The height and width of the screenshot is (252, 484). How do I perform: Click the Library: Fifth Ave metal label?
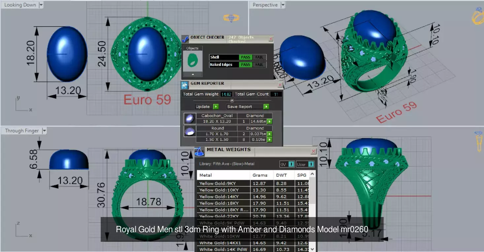click(x=227, y=164)
